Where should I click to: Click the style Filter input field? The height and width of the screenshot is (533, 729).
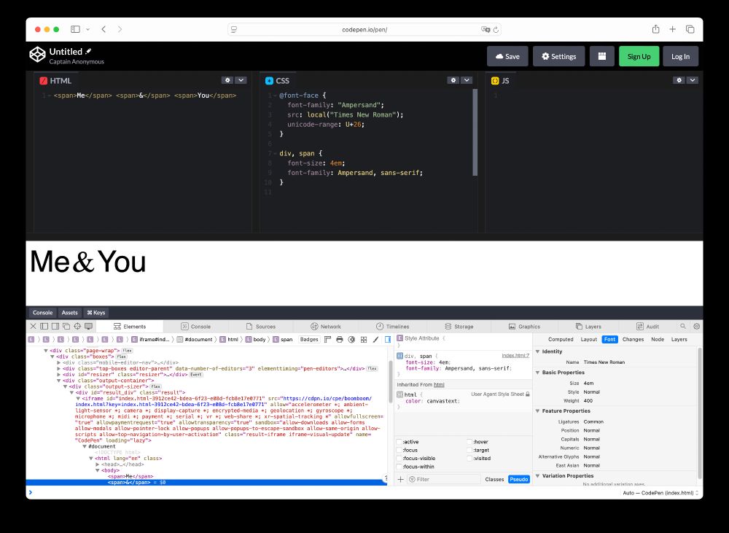click(443, 479)
